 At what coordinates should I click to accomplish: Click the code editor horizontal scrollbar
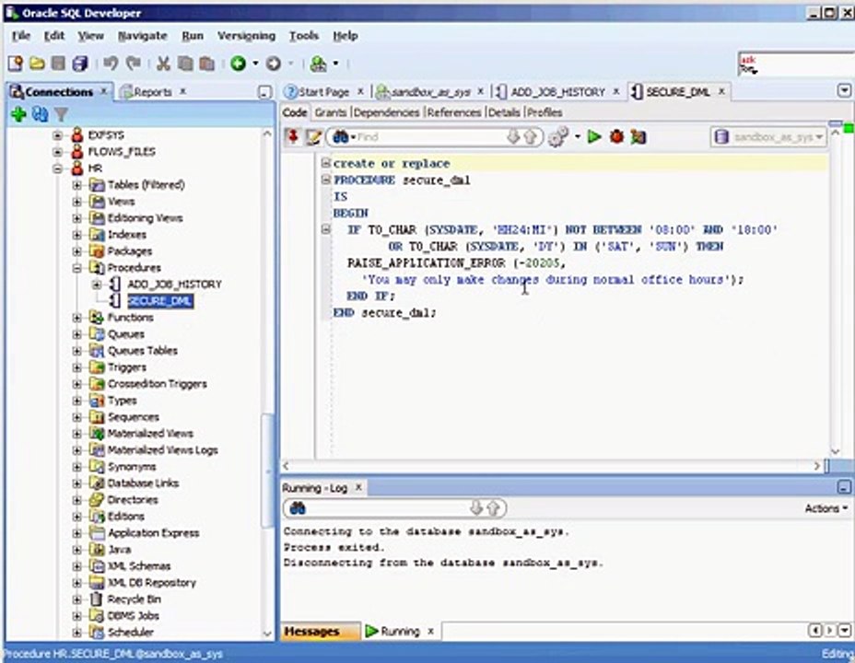pyautogui.click(x=551, y=466)
